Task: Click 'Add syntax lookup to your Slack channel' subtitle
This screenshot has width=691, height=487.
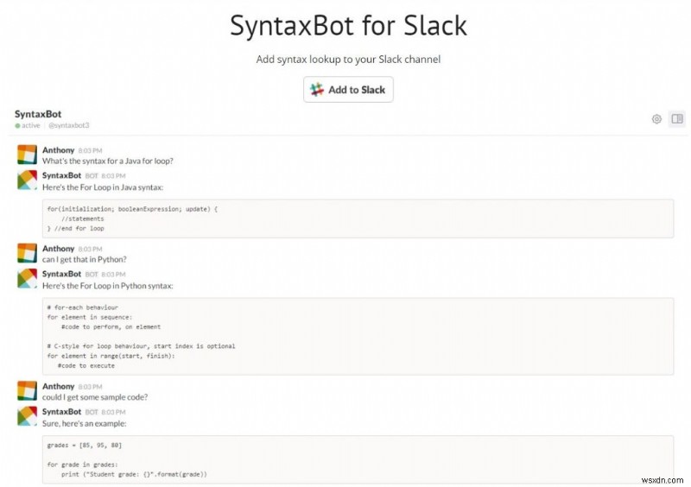Action: pyautogui.click(x=348, y=60)
